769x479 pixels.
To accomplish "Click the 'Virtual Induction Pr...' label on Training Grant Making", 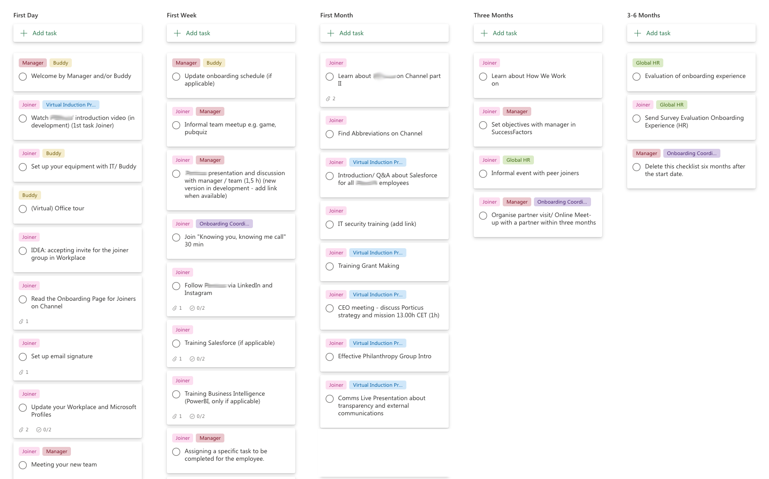I will point(377,253).
